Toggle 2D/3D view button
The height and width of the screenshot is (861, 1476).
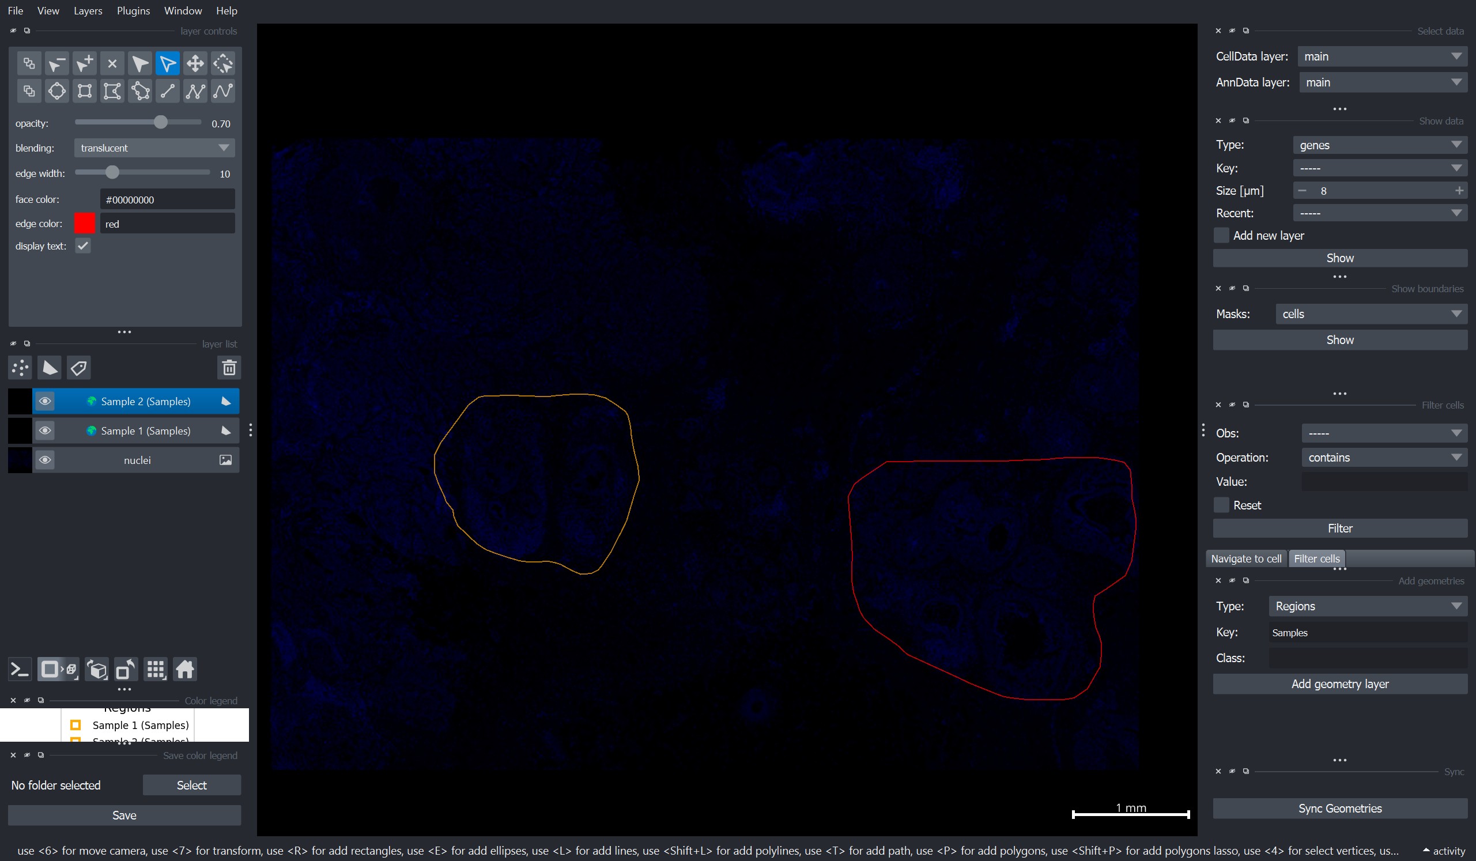click(x=58, y=670)
